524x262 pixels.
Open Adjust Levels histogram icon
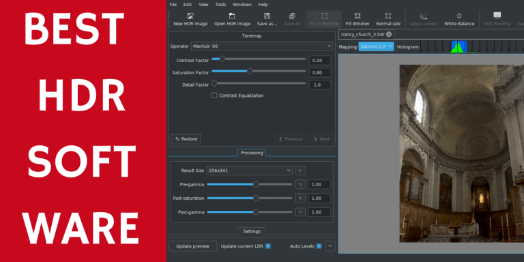[x=424, y=16]
